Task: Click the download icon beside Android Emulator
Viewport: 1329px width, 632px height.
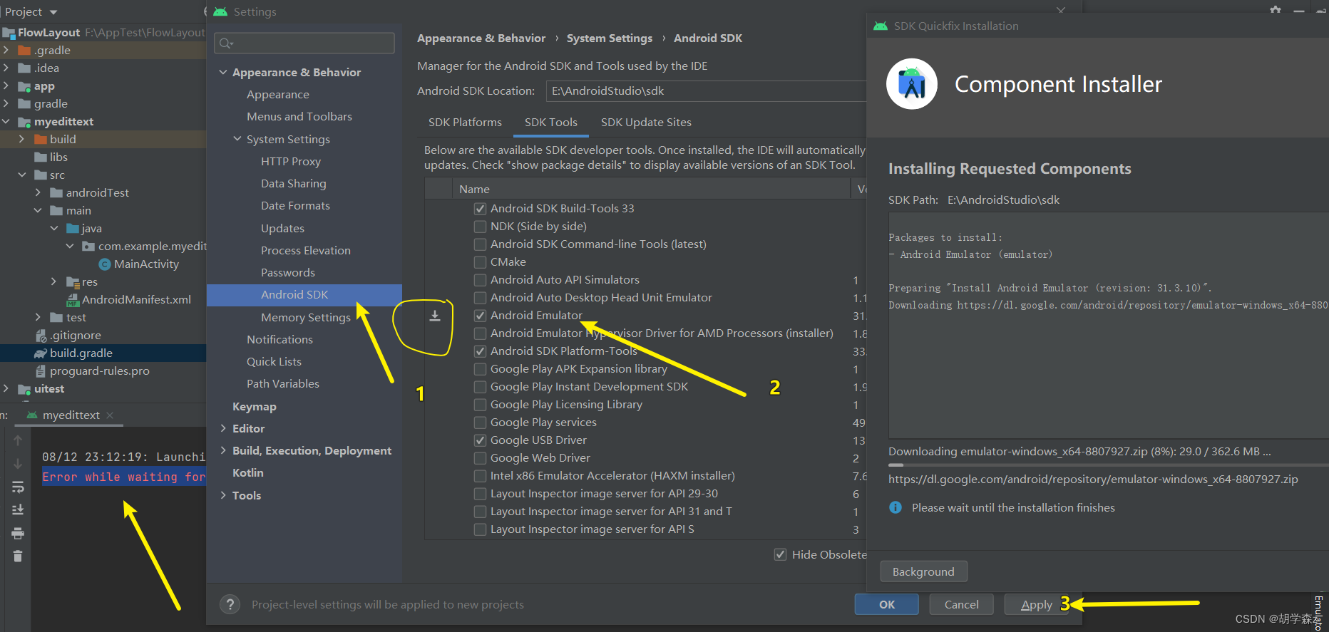Action: tap(435, 316)
